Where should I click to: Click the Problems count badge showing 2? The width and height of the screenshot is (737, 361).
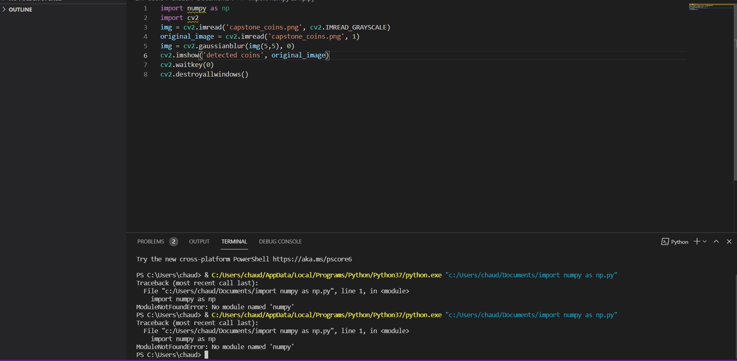(173, 241)
